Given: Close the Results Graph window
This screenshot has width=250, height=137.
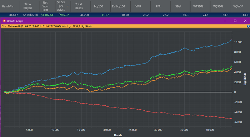Looking at the screenshot, I should [x=245, y=21].
